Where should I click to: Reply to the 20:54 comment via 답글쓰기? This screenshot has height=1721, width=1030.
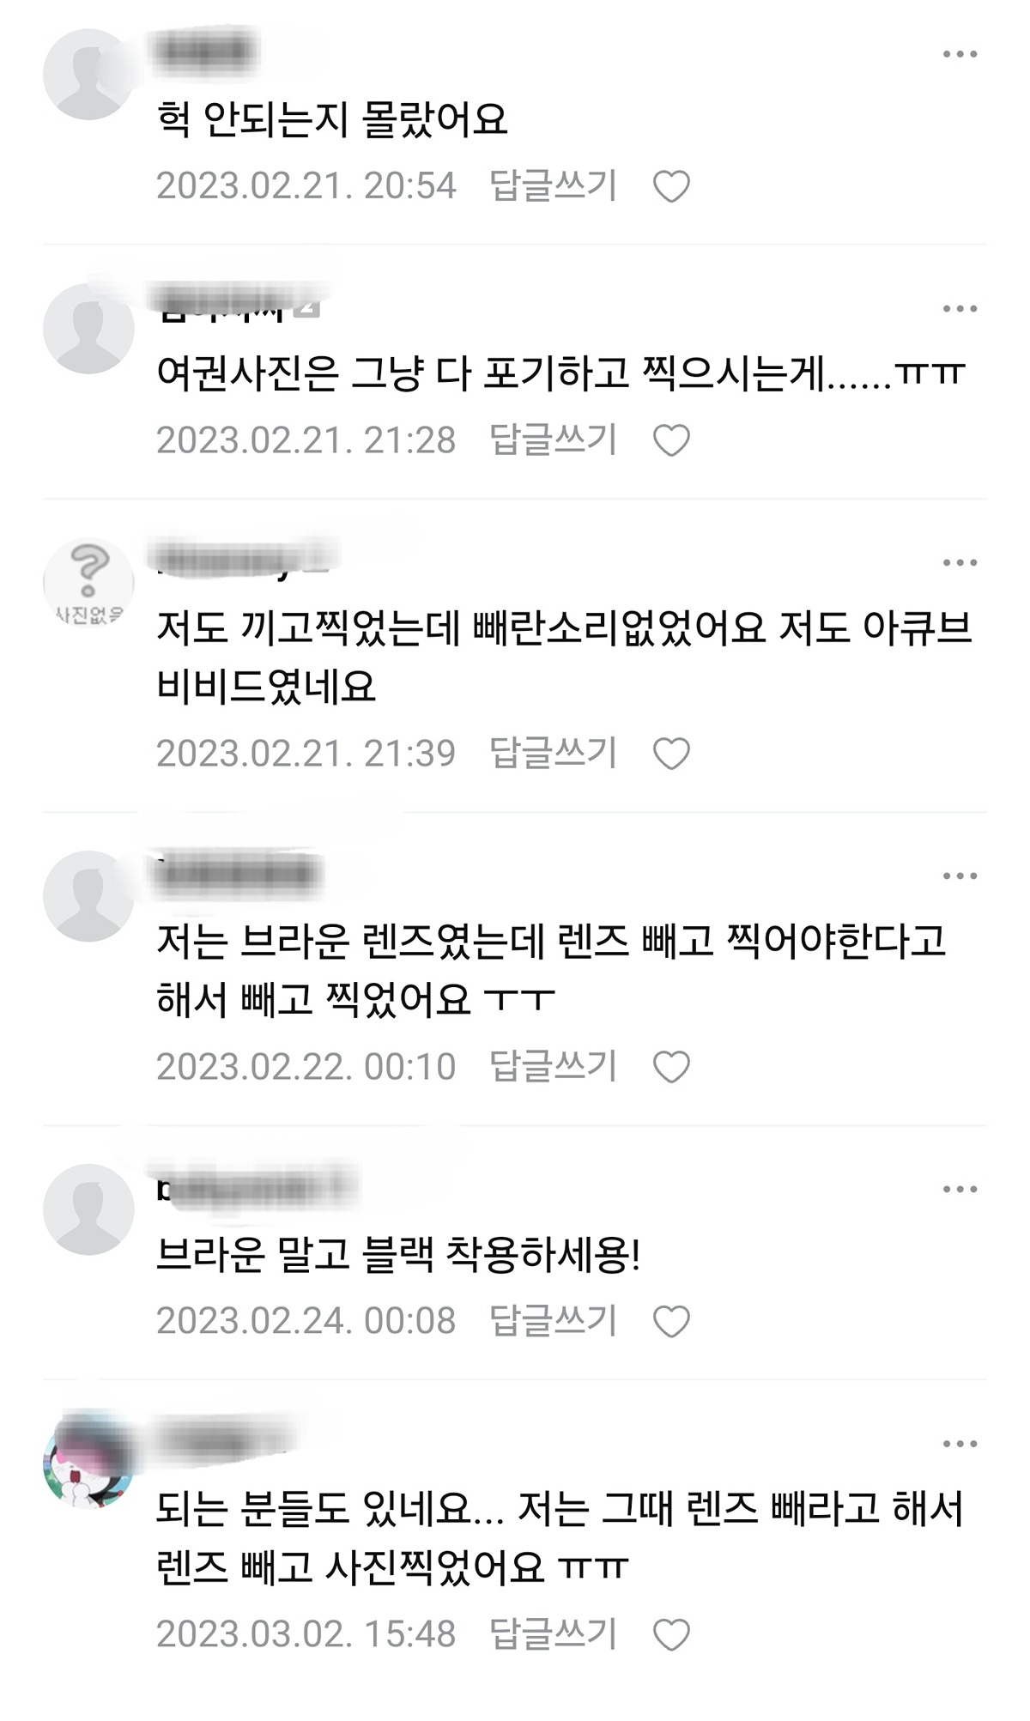553,185
